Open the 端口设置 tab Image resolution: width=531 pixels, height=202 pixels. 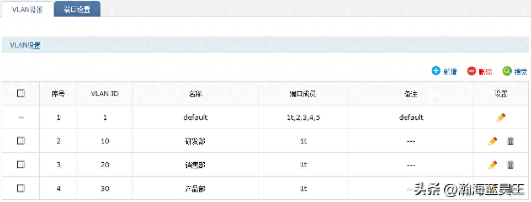click(77, 9)
